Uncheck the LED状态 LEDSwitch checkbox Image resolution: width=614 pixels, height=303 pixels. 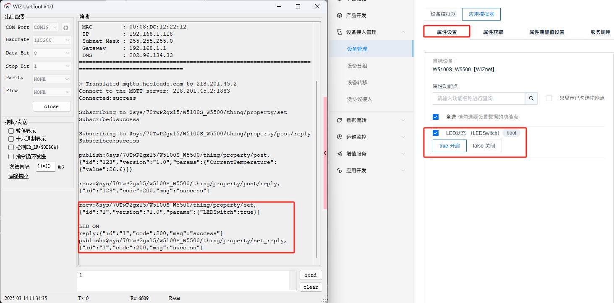click(x=436, y=133)
